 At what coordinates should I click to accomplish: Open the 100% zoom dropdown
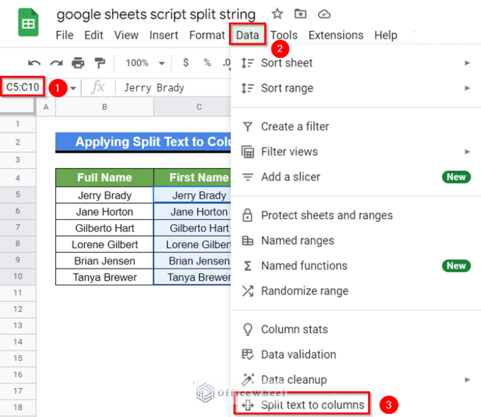click(144, 63)
